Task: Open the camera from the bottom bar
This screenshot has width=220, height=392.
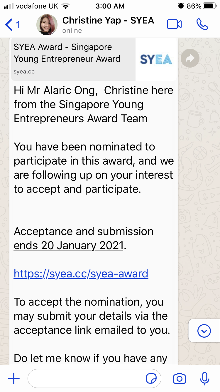Action: [180, 379]
